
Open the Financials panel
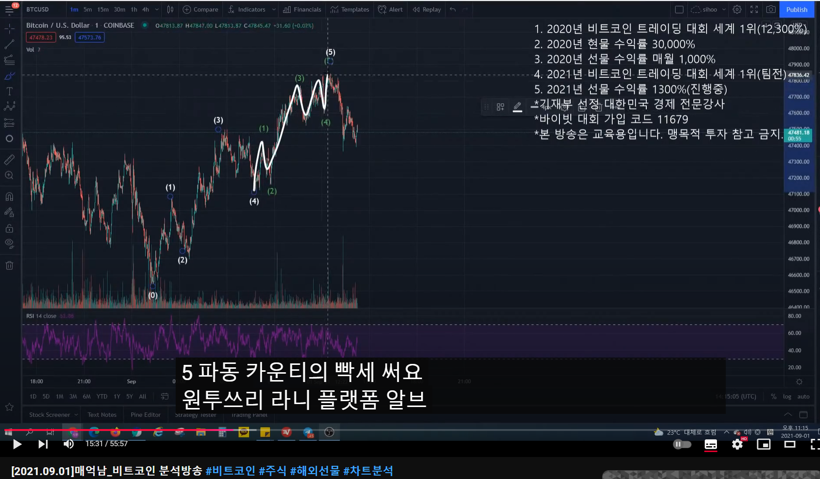pyautogui.click(x=302, y=9)
